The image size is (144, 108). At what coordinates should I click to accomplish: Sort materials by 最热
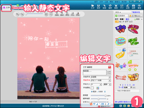tap(127, 19)
